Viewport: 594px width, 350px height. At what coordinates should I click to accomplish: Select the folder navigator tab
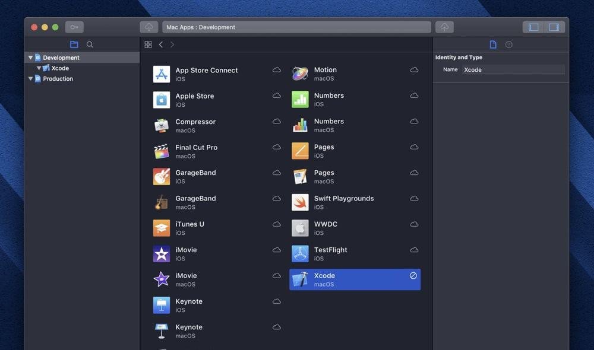pos(74,44)
